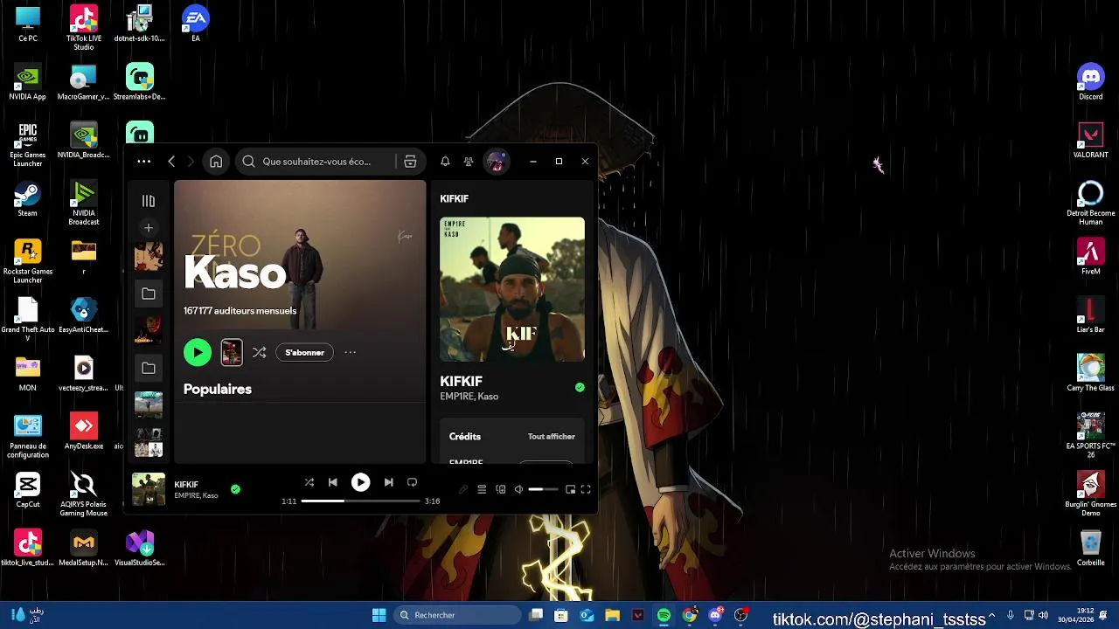
Task: Play Kaso with the green play button
Action: tap(198, 352)
